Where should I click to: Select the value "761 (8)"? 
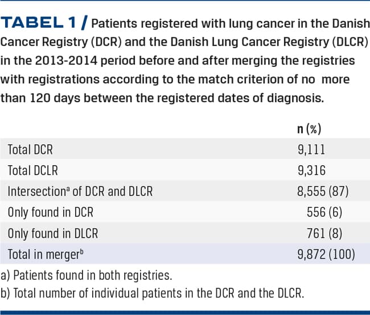pos(327,233)
